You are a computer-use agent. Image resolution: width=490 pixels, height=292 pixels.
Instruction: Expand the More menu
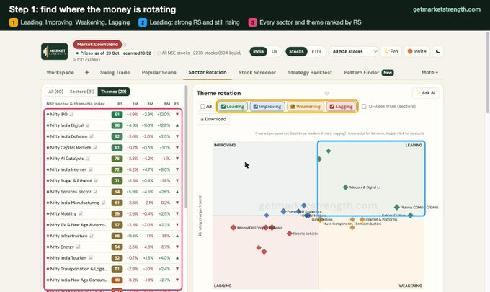click(x=429, y=72)
